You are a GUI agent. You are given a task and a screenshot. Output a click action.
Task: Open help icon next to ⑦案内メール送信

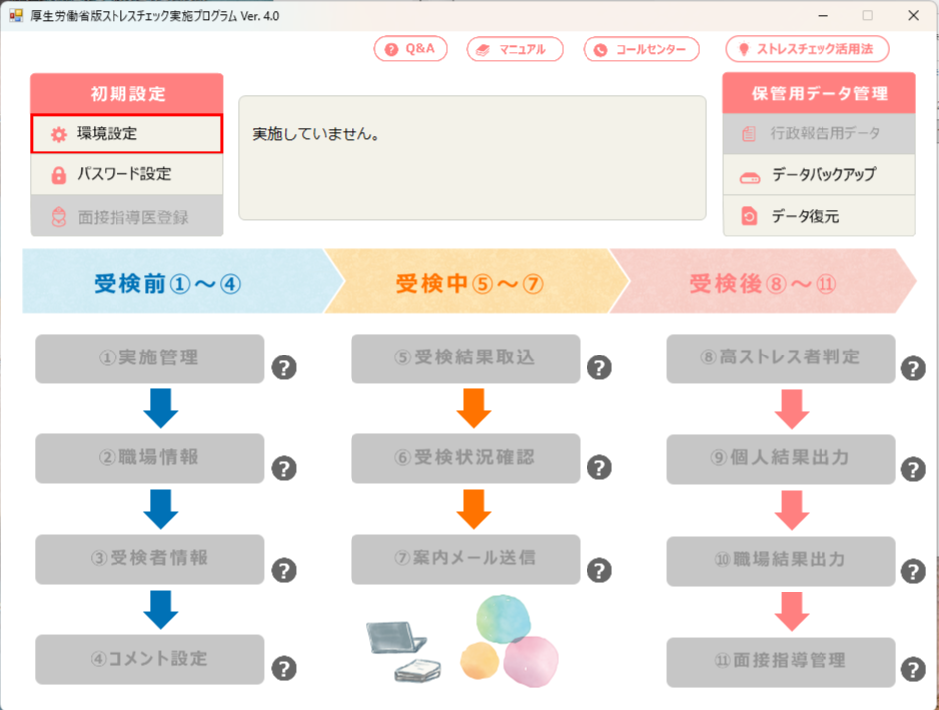(x=599, y=570)
